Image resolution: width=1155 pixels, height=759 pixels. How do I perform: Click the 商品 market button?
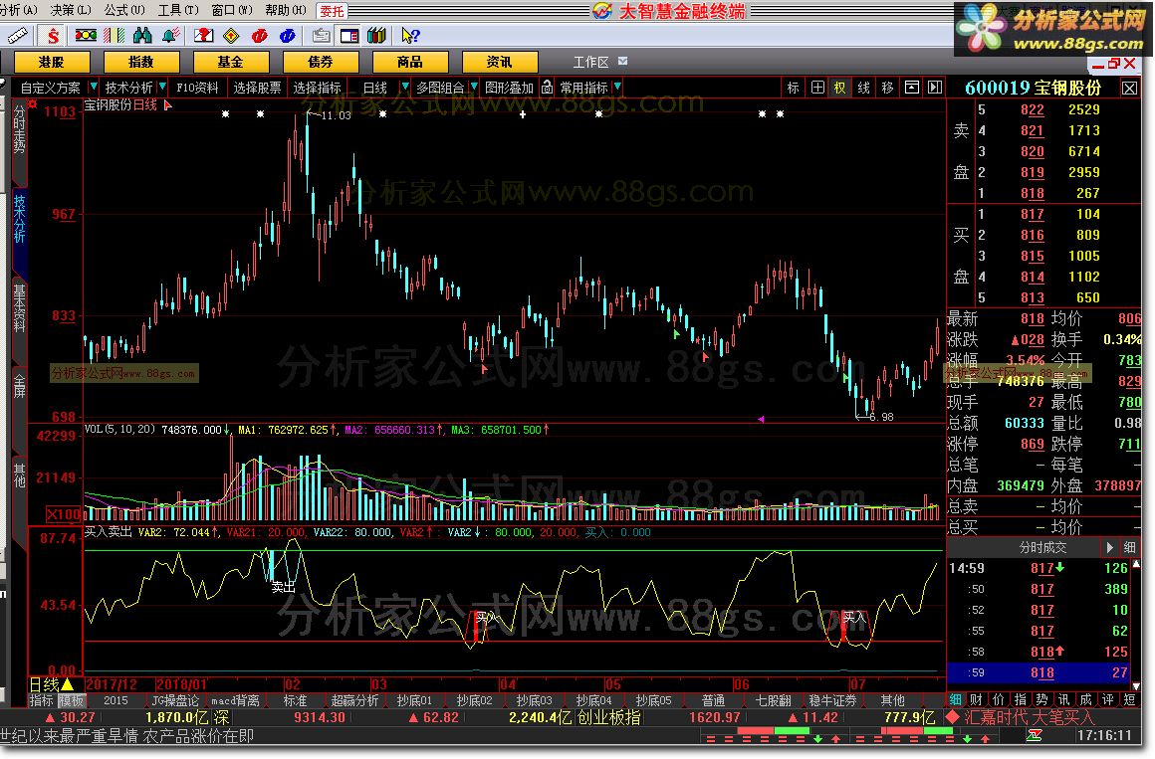409,62
